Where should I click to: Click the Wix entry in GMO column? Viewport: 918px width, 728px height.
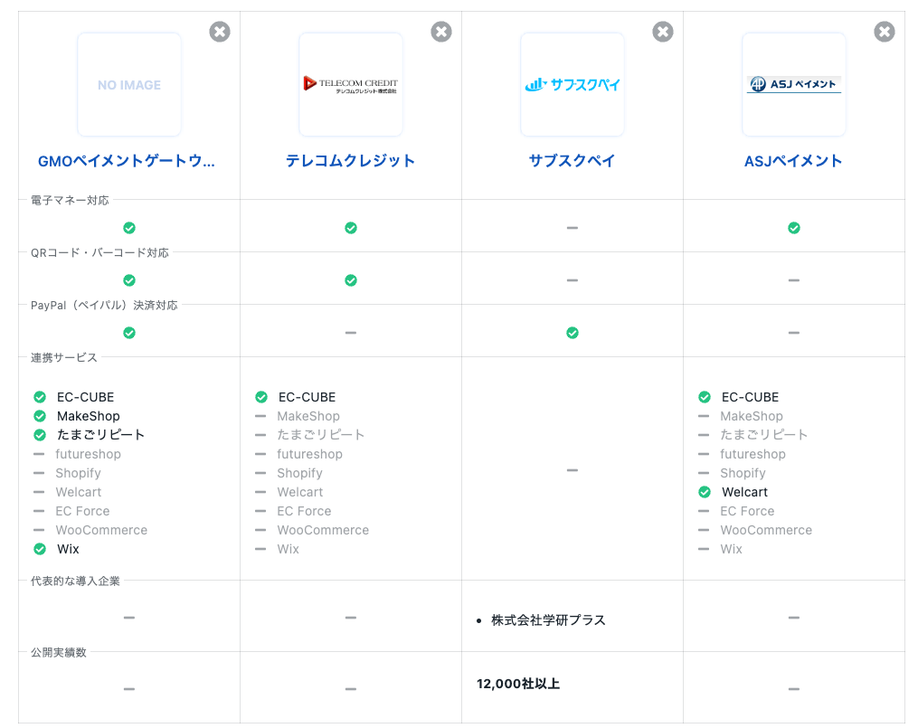click(68, 549)
